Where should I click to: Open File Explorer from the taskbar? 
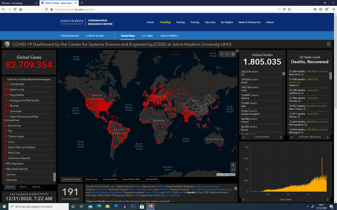coord(107,207)
